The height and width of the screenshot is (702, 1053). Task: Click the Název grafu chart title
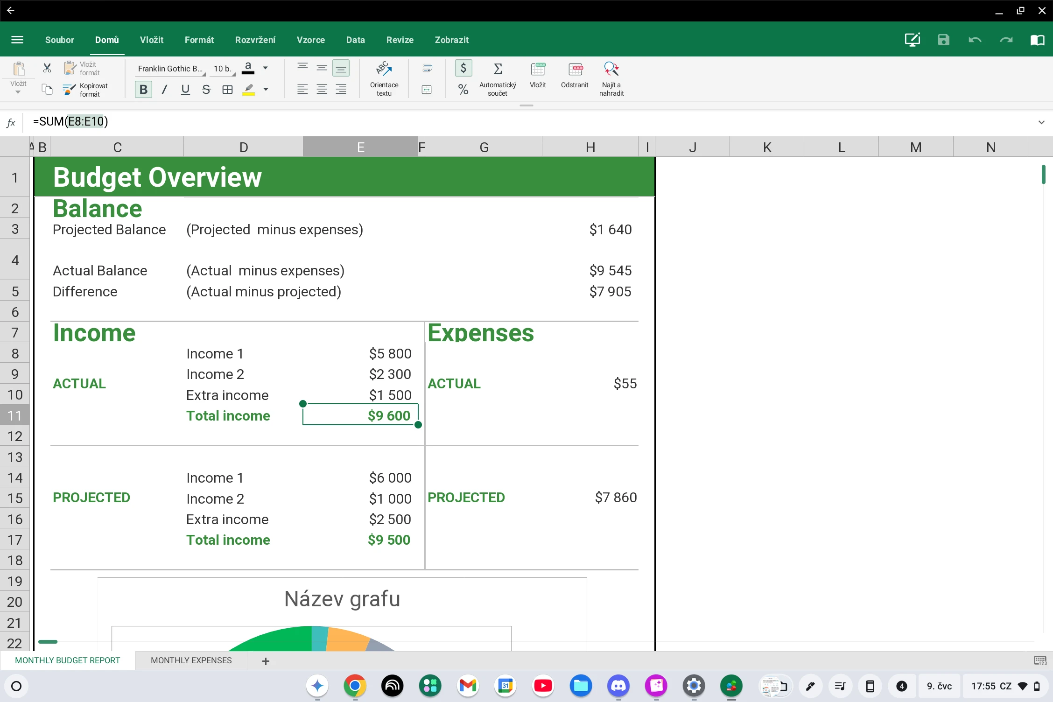pyautogui.click(x=342, y=599)
